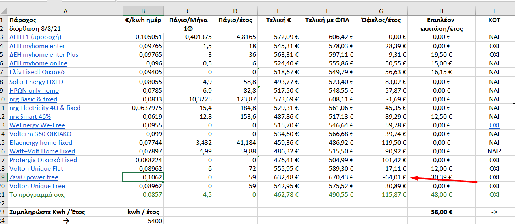
Task: Select the cell showing 490,55 €
Action: [x=327, y=195]
